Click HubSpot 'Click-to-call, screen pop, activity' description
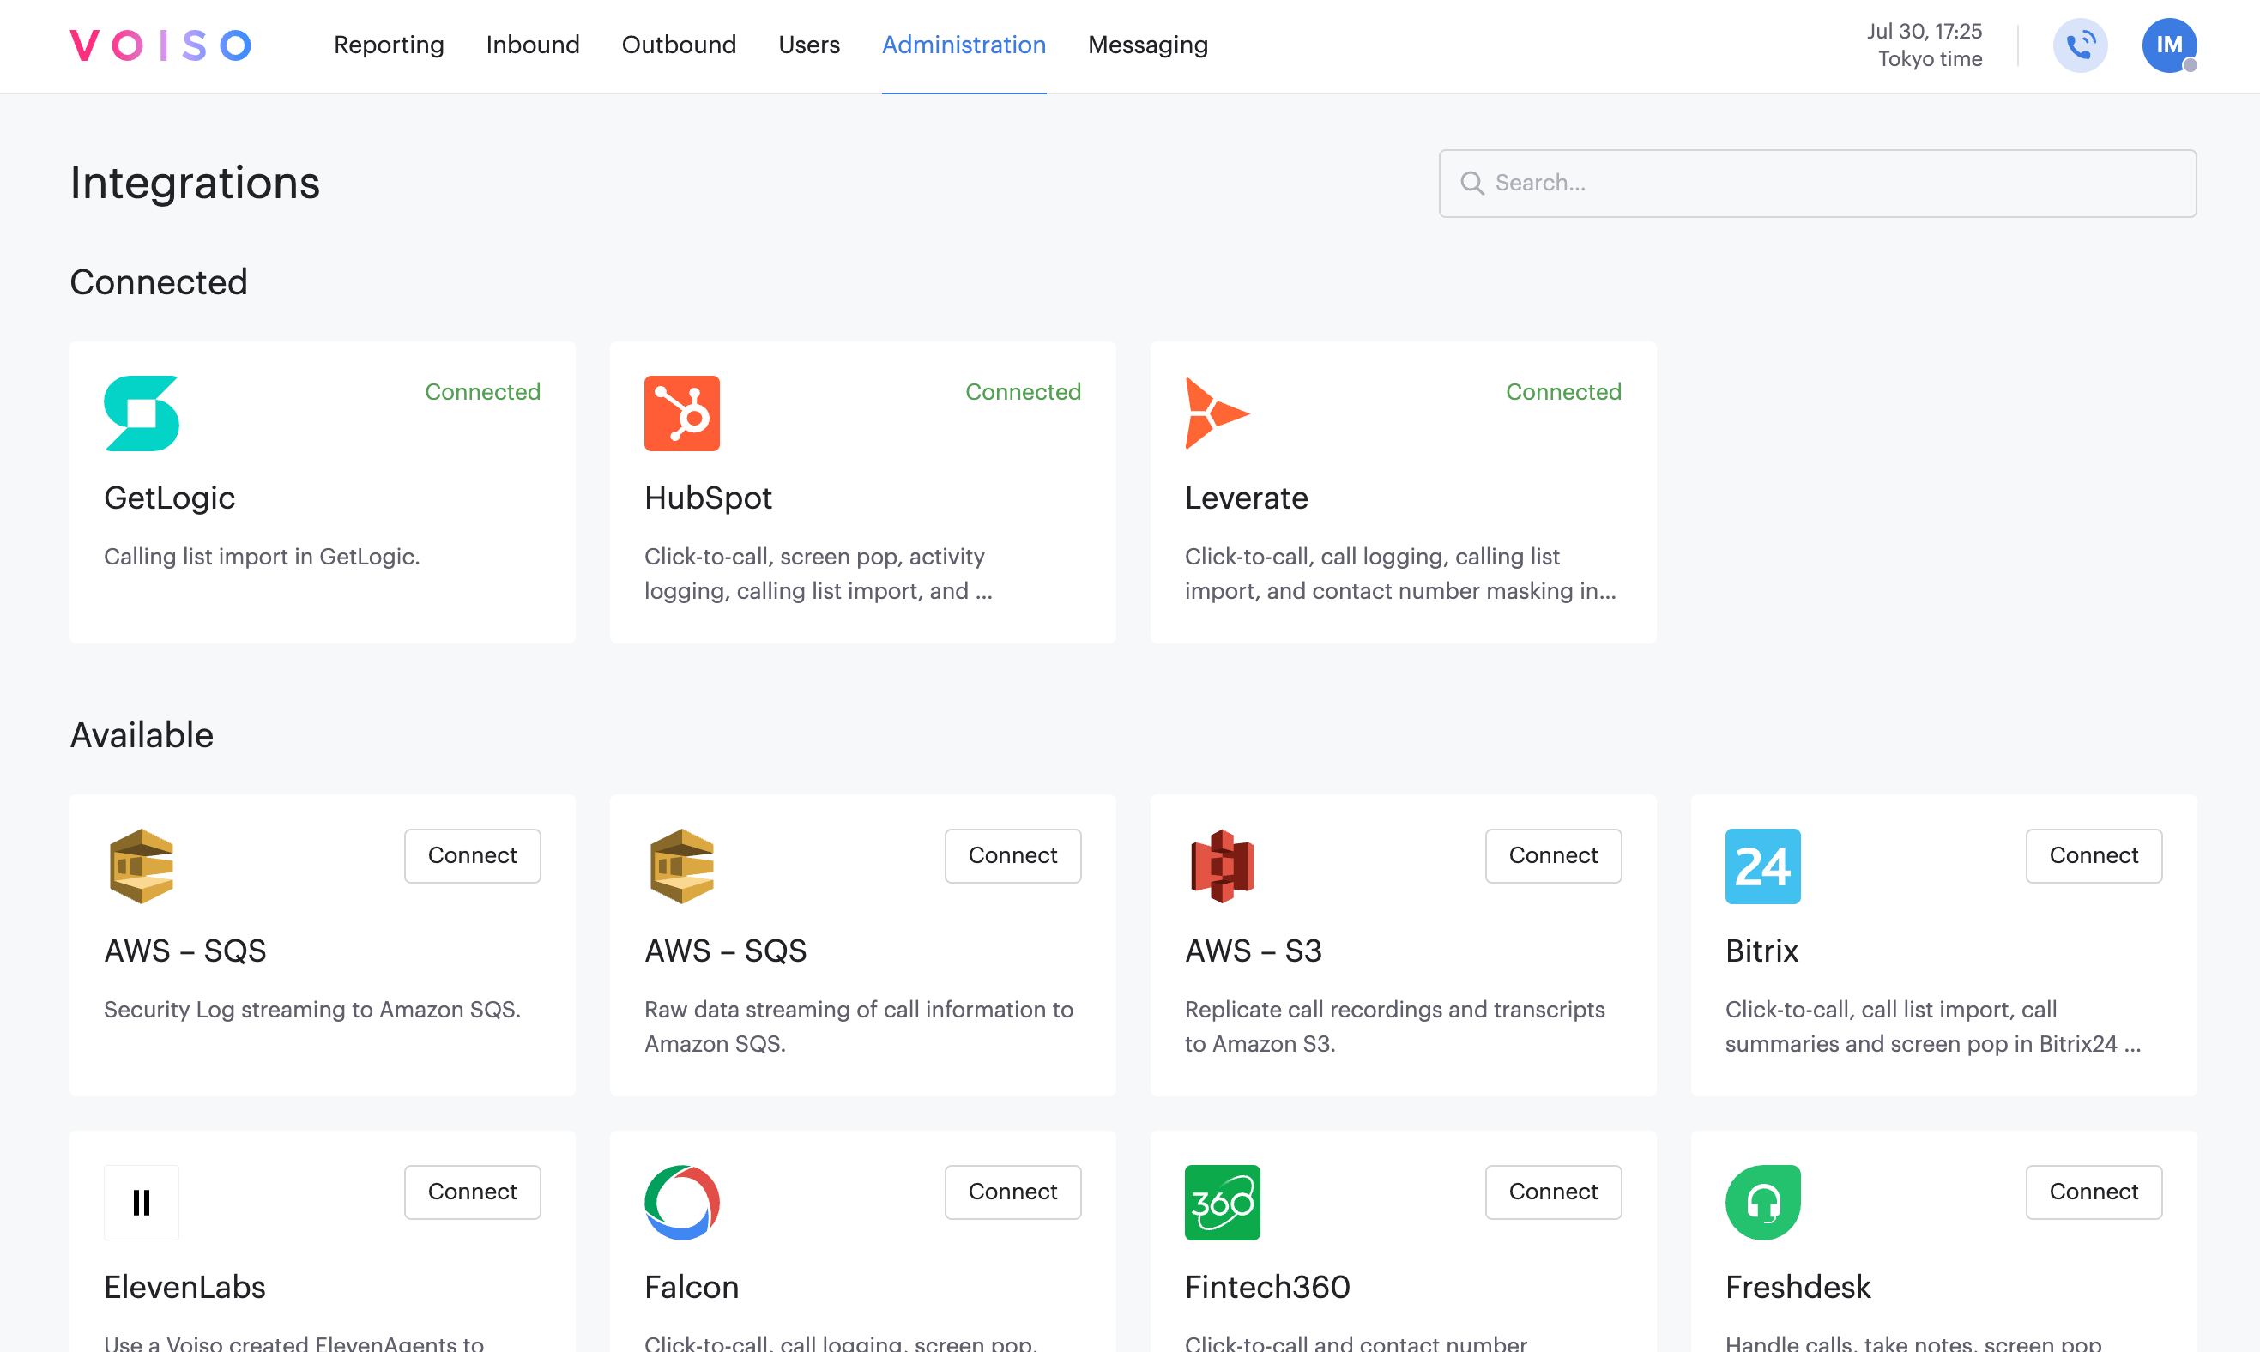 point(818,574)
